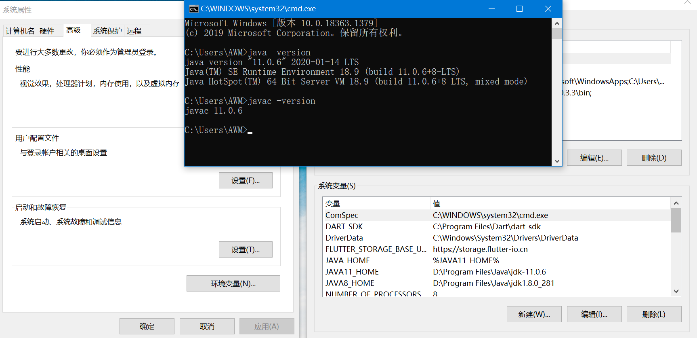The width and height of the screenshot is (697, 338).
Task: Switch to the 计算机名 tab
Action: point(20,31)
